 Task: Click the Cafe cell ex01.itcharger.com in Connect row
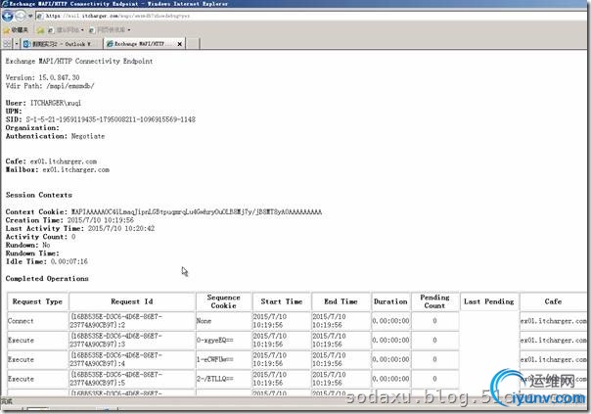point(553,321)
